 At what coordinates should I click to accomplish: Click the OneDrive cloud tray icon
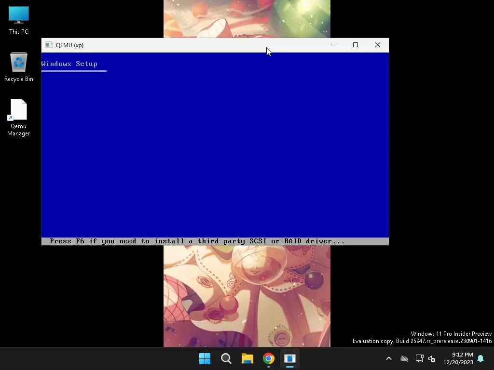(x=404, y=358)
